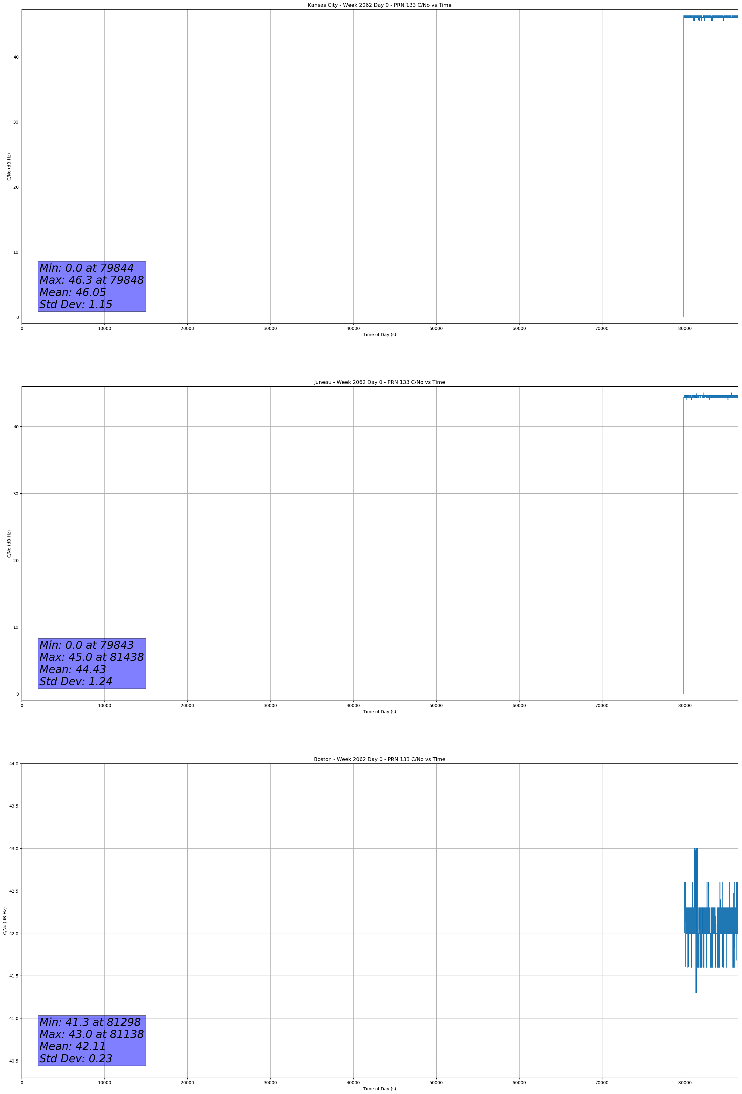This screenshot has width=742, height=1094.
Task: Select the 'Max: 43.0 at 81138' line
Action: 91,1034
